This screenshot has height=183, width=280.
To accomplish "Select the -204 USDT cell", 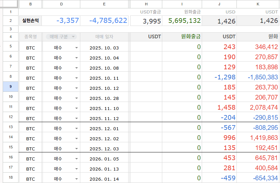I will (x=219, y=117).
